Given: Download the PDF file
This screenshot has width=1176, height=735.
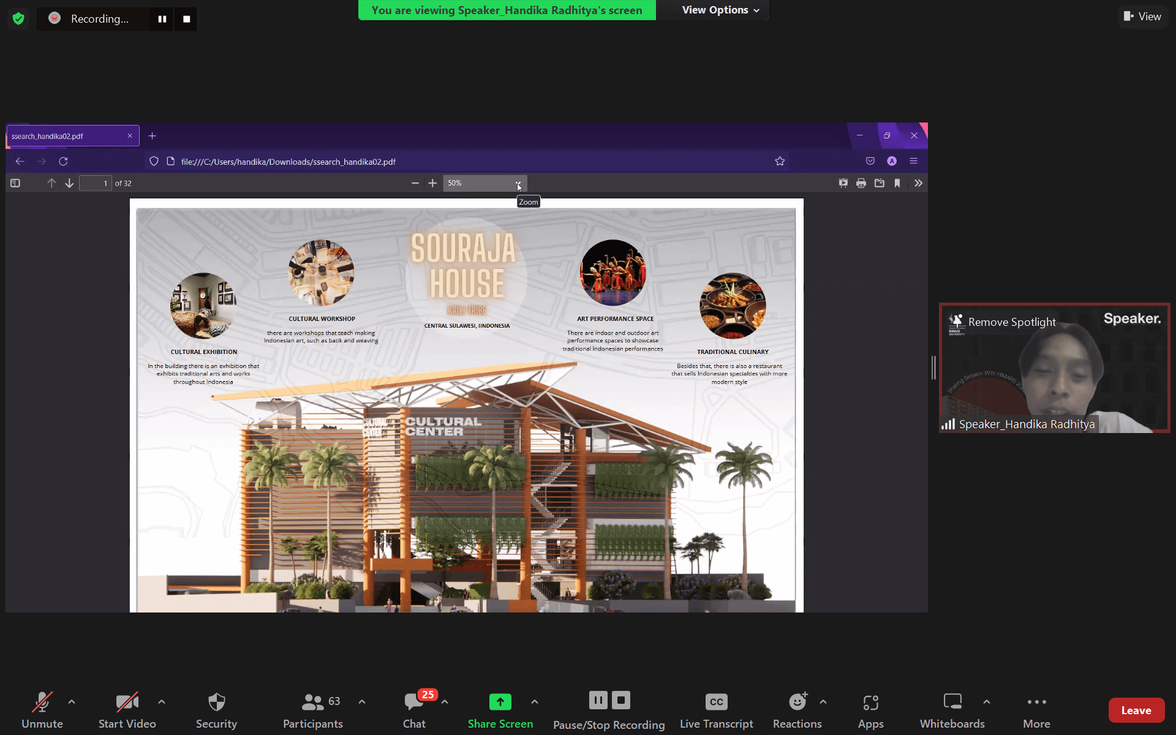Looking at the screenshot, I should click(880, 183).
